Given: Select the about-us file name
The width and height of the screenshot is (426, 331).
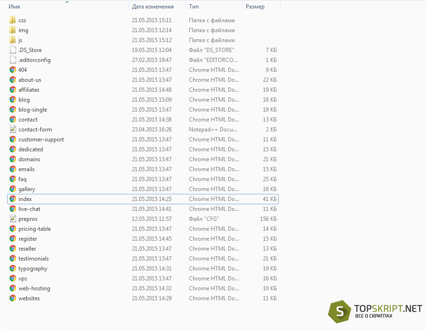Looking at the screenshot, I should coord(30,80).
